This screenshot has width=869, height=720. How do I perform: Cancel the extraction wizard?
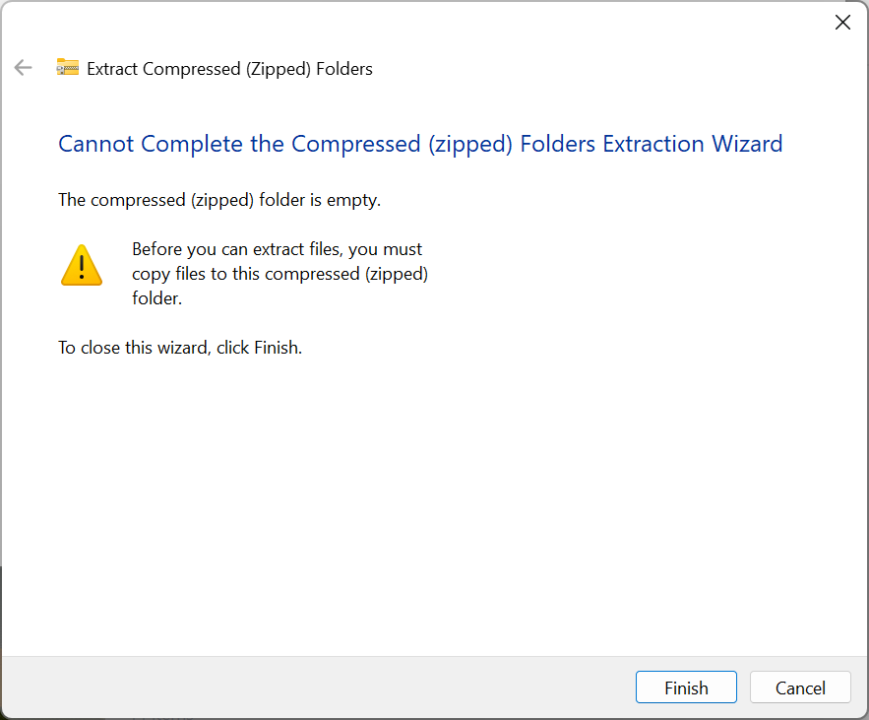800,687
